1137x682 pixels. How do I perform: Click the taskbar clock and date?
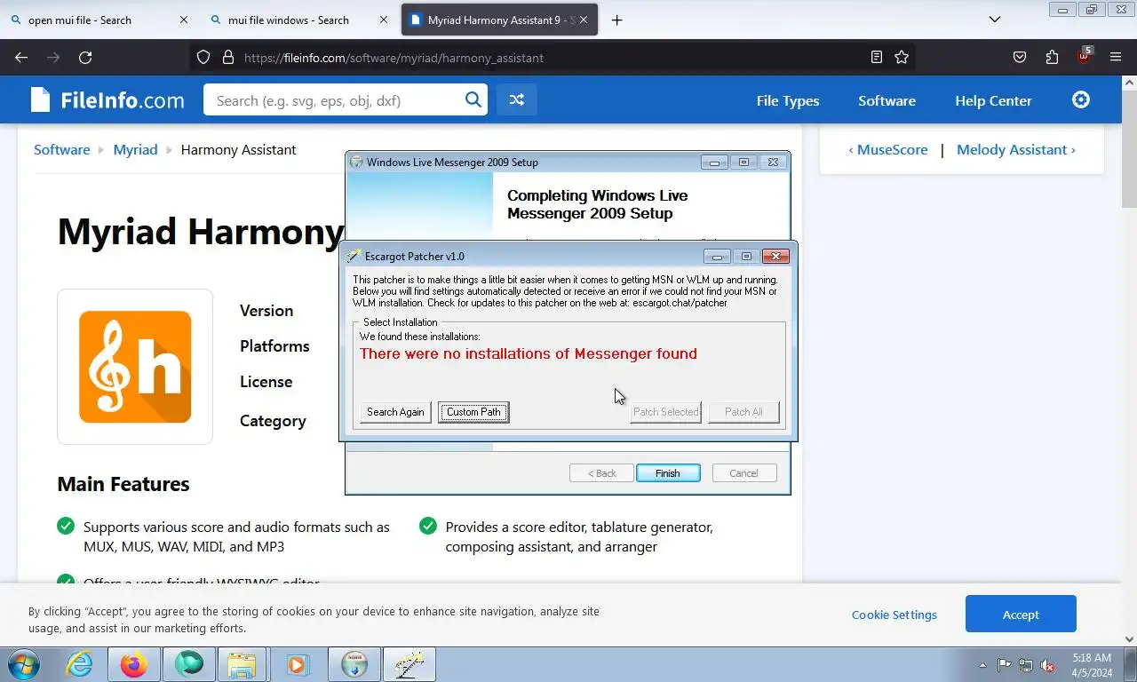[1092, 665]
